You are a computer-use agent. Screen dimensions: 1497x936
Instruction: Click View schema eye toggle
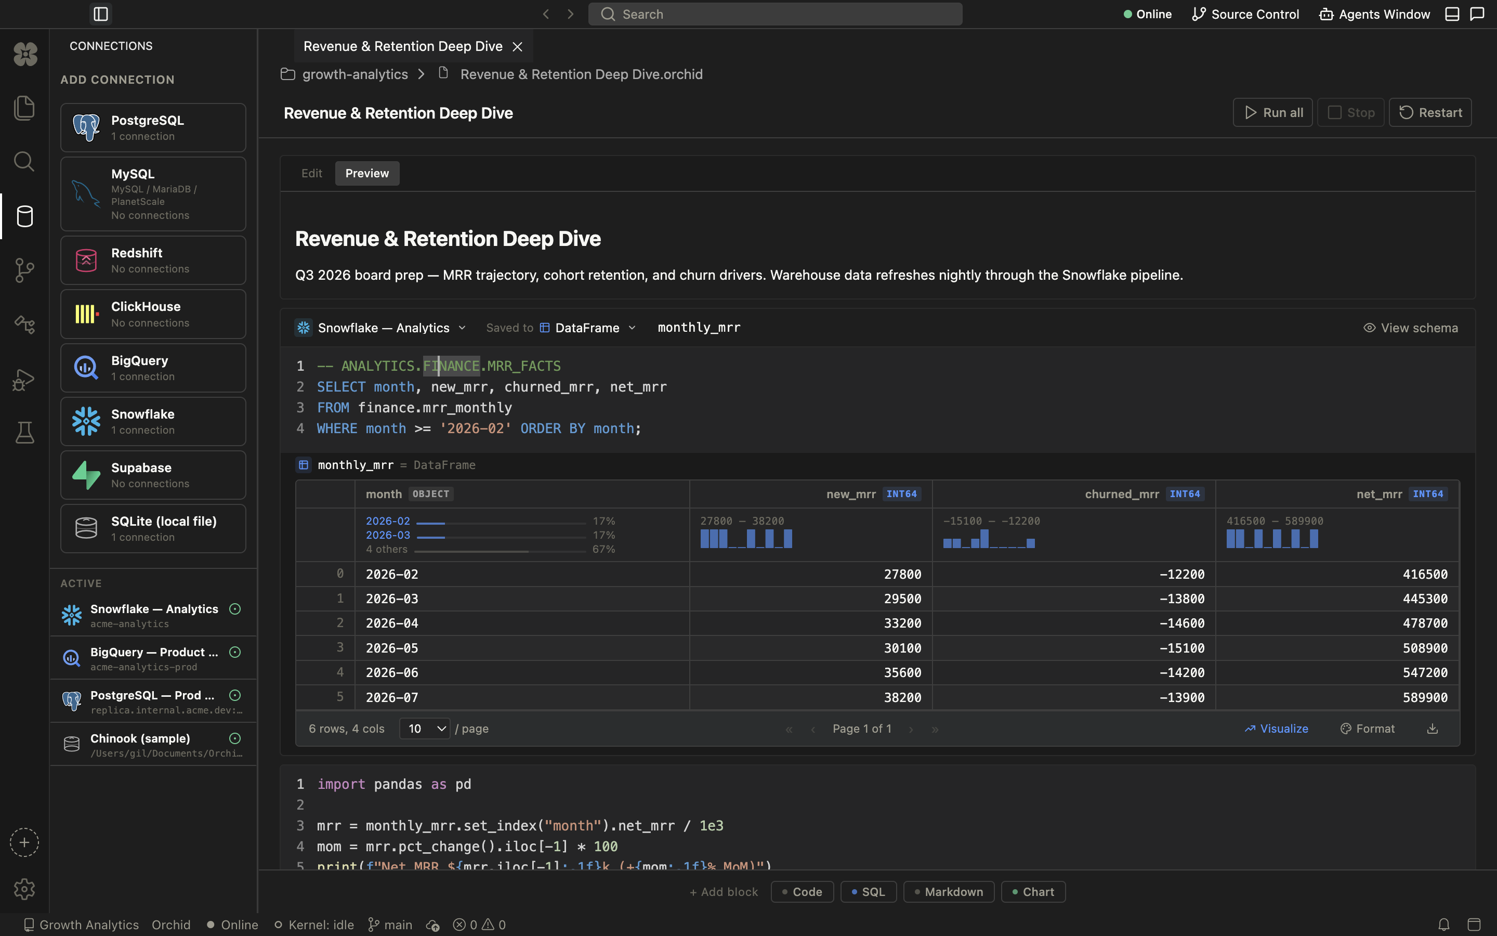[1410, 328]
